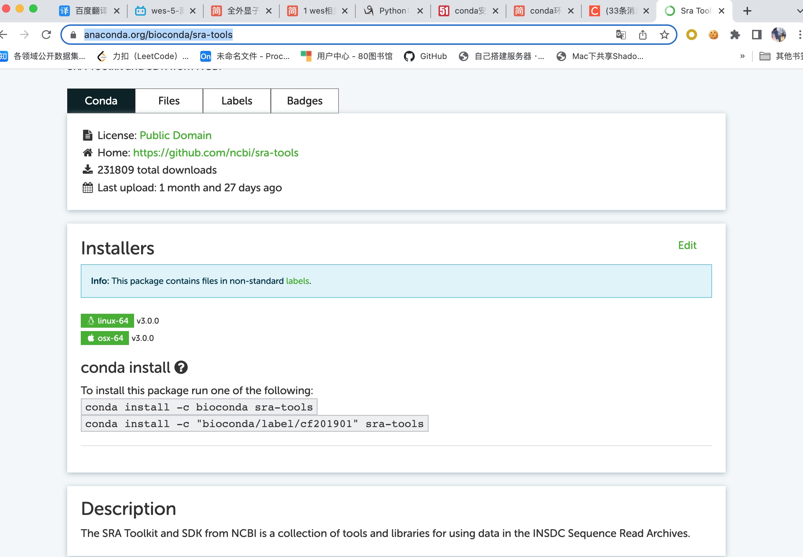Click Edit in Installers section
The width and height of the screenshot is (803, 557).
(x=687, y=245)
